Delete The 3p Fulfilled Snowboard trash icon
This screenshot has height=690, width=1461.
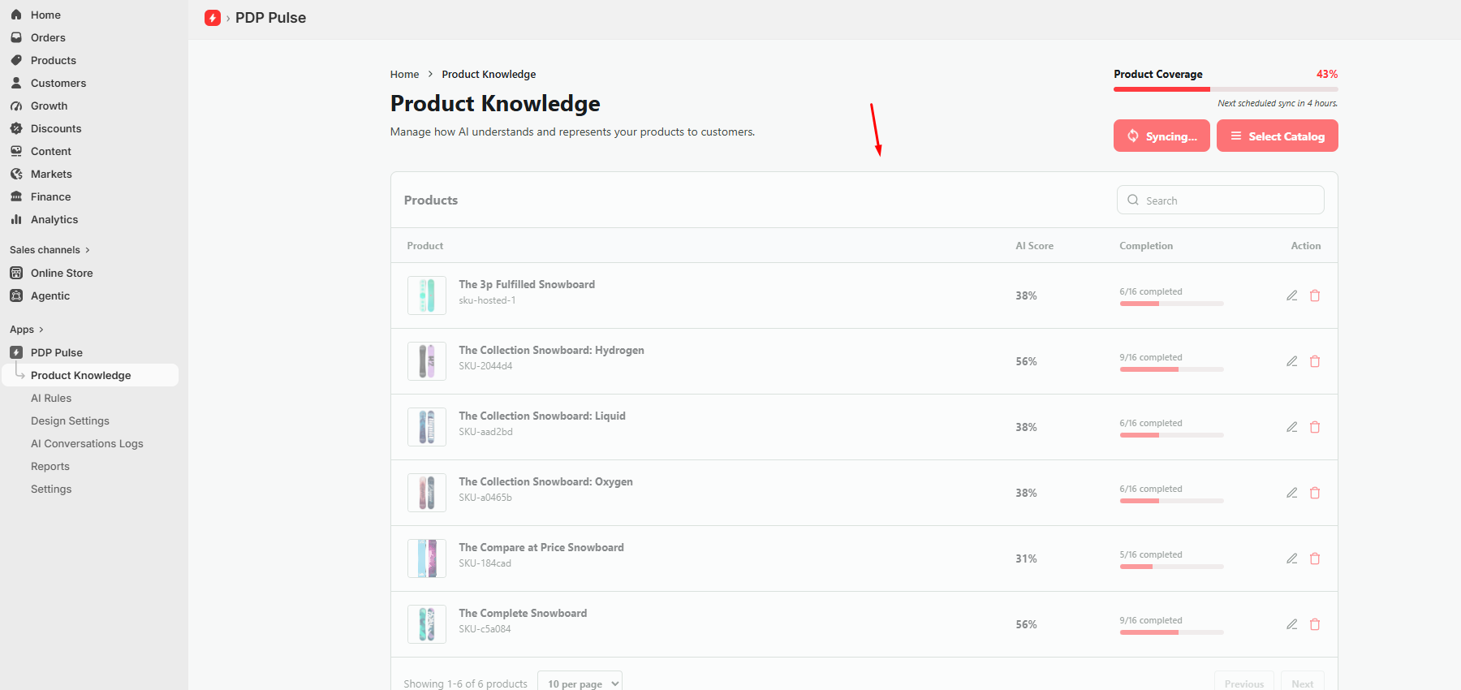1315,295
